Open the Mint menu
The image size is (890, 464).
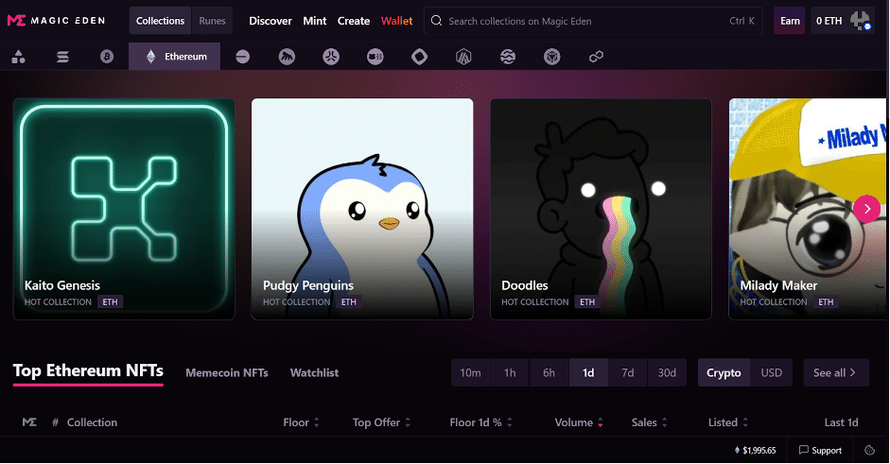[x=314, y=21]
